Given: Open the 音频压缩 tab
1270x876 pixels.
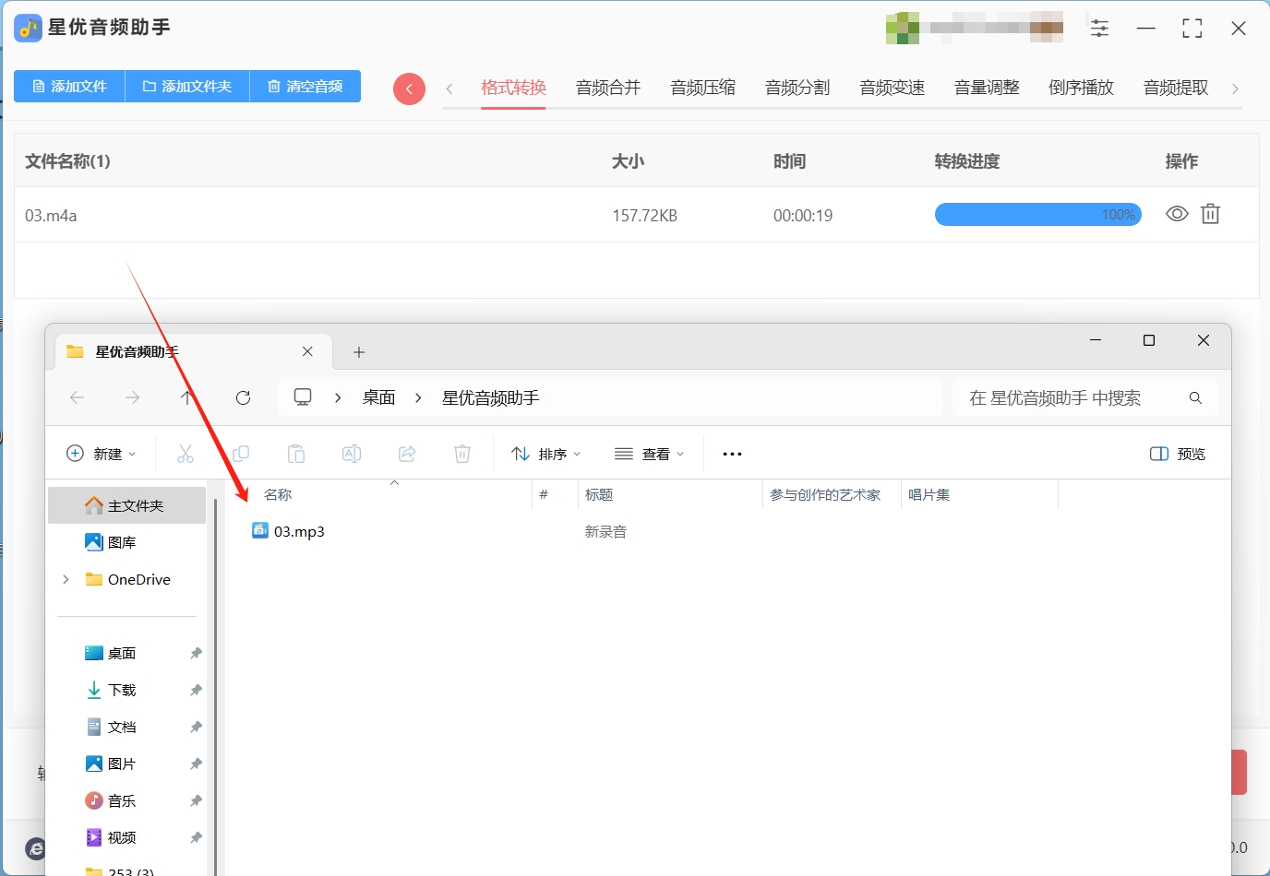Looking at the screenshot, I should pyautogui.click(x=703, y=88).
